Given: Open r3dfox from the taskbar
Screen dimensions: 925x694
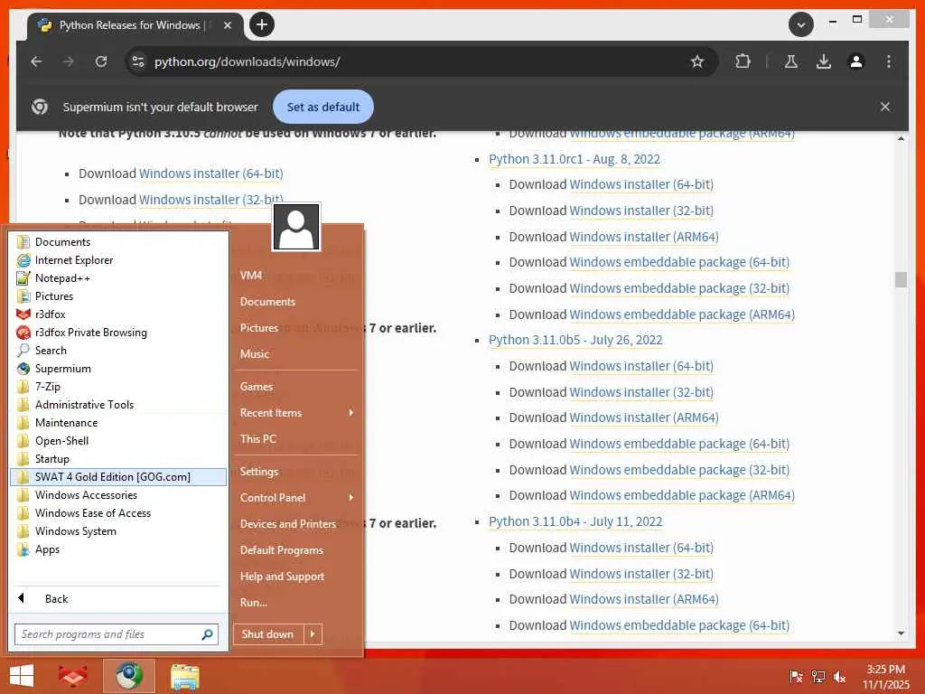Looking at the screenshot, I should coord(73,676).
